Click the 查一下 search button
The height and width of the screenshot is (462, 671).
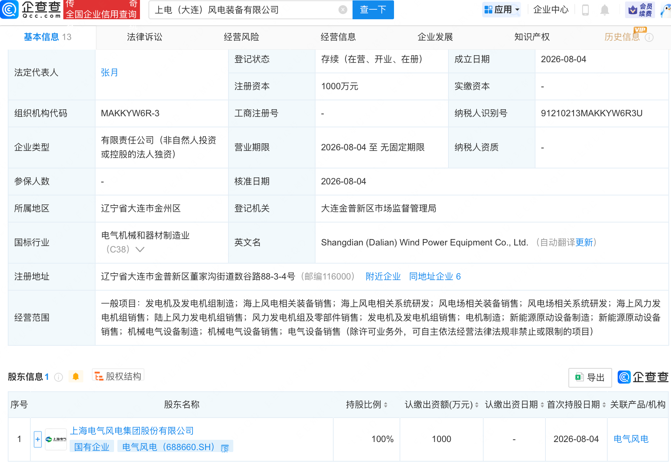point(373,10)
